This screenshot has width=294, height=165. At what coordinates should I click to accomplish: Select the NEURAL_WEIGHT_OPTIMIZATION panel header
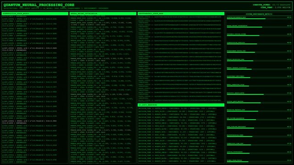103,14
